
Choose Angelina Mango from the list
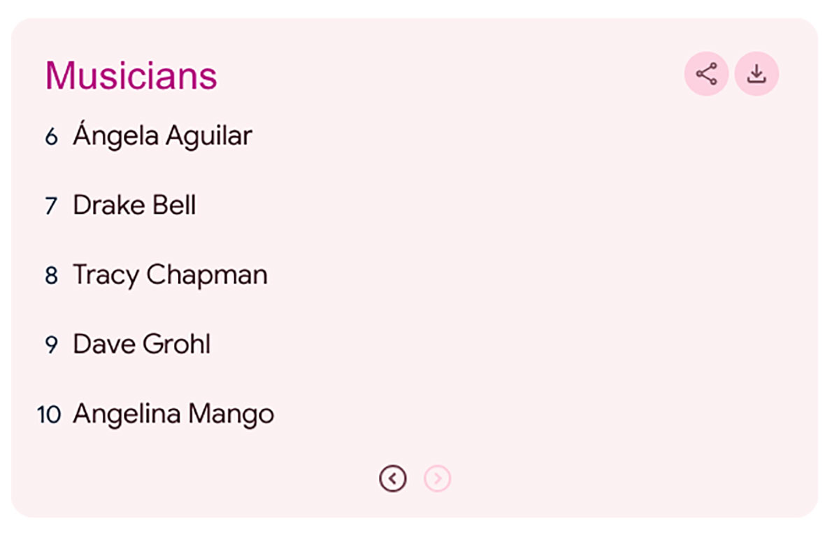point(173,414)
